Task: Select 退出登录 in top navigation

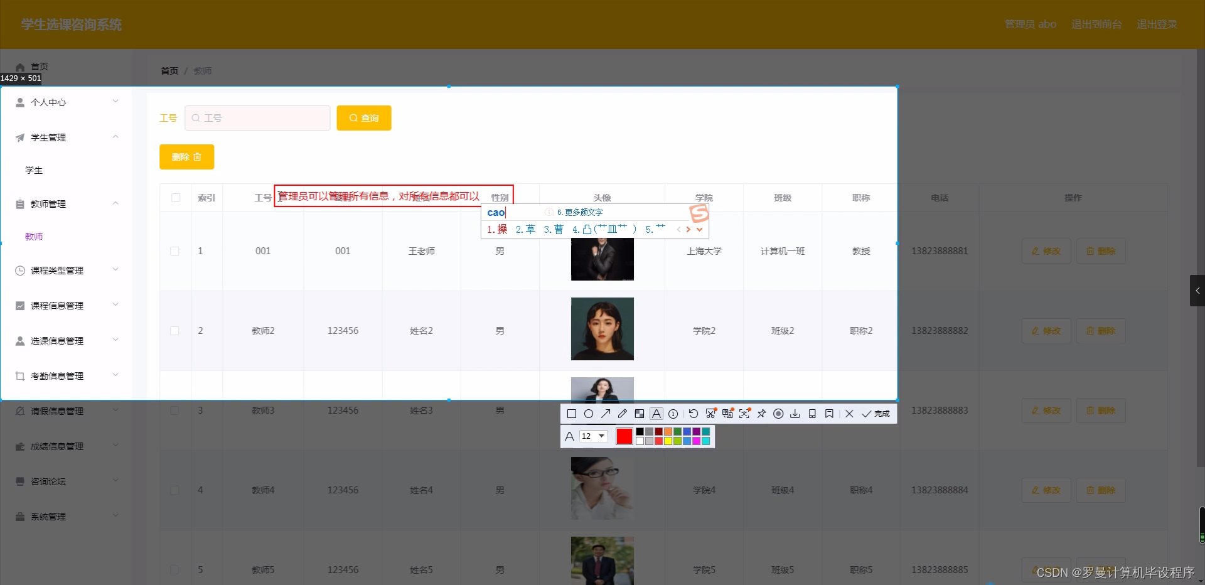Action: (x=1157, y=24)
